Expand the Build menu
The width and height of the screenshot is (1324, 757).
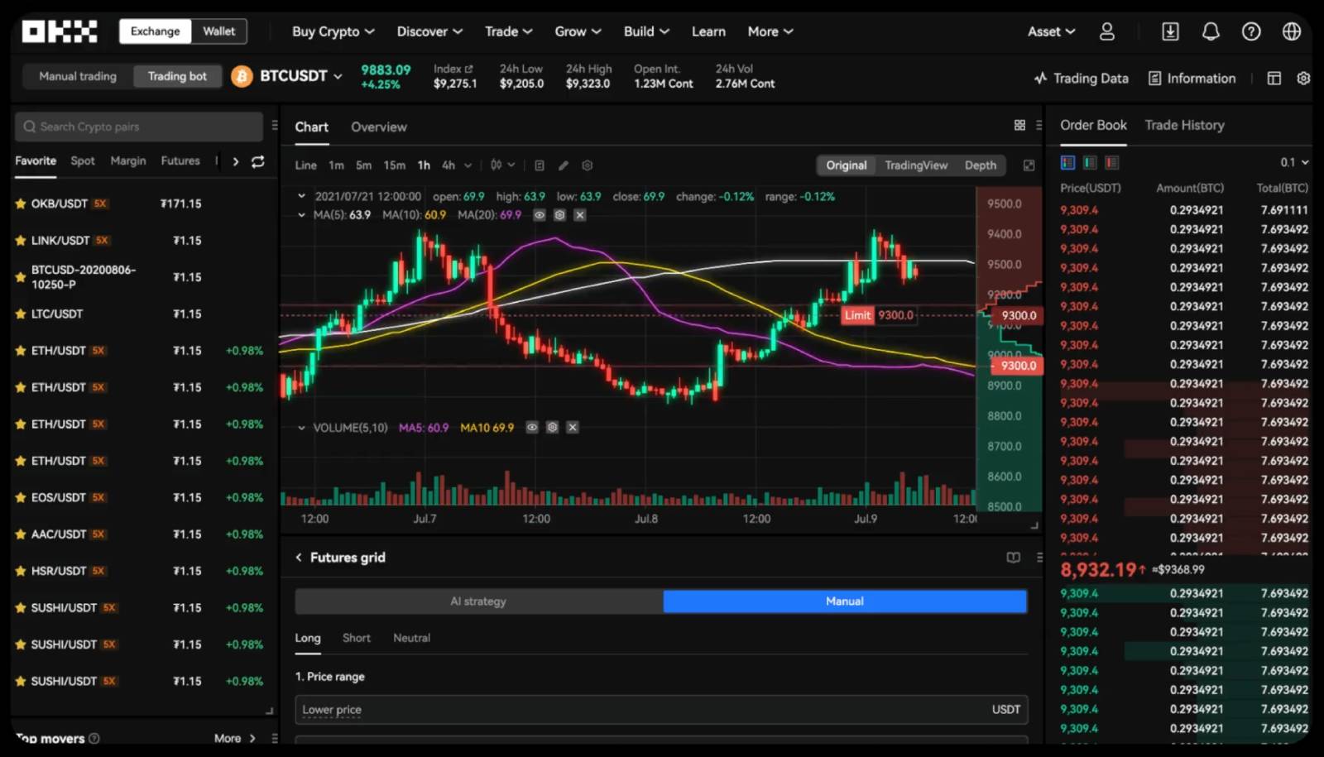tap(646, 31)
